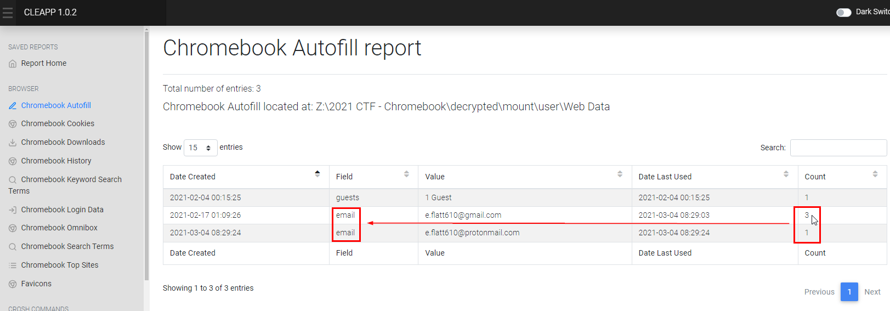
Task: Click the Chromebook Keyword Search magnifier icon
Action: coord(13,180)
